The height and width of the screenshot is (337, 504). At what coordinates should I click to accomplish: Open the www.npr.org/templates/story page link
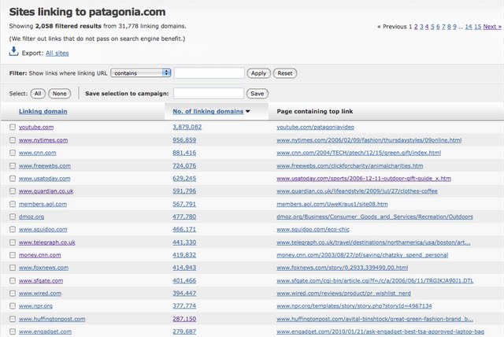(x=354, y=306)
